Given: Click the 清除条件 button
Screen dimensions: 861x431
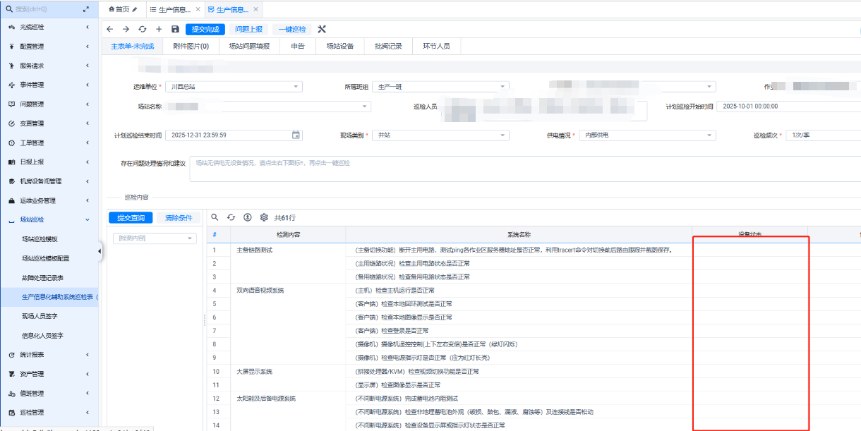Looking at the screenshot, I should pyautogui.click(x=179, y=218).
